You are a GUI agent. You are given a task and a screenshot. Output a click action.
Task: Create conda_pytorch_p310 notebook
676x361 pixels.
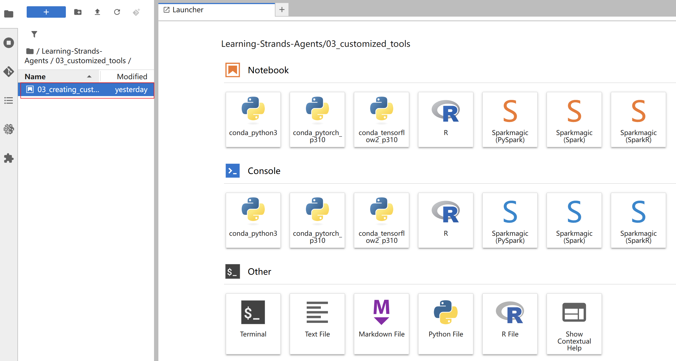[x=317, y=120]
